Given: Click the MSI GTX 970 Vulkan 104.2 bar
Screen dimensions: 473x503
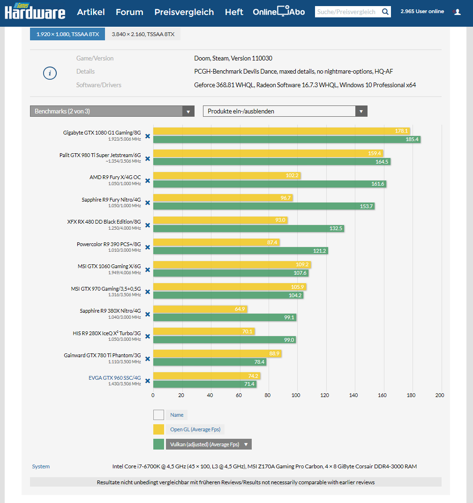Looking at the screenshot, I should pos(228,295).
